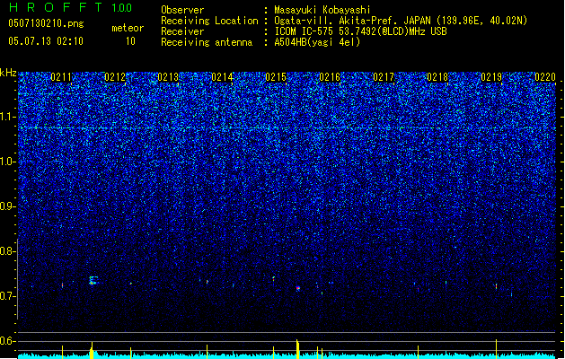Click the meteor count value 10
The height and width of the screenshot is (359, 565).
click(x=130, y=41)
